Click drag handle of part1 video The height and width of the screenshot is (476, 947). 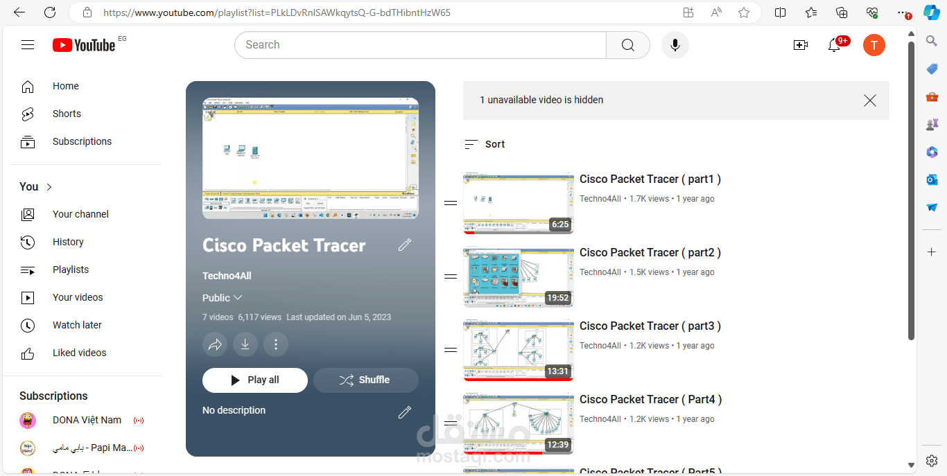pos(451,203)
